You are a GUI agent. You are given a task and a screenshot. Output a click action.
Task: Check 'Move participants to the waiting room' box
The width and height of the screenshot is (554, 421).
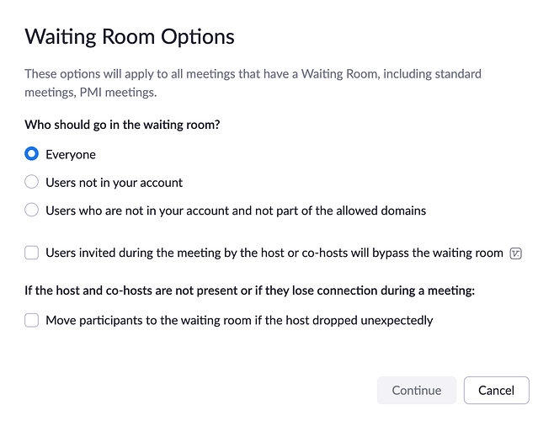[32, 320]
